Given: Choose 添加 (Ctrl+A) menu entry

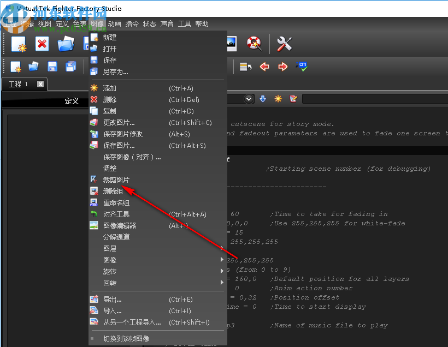Looking at the screenshot, I should coord(158,88).
